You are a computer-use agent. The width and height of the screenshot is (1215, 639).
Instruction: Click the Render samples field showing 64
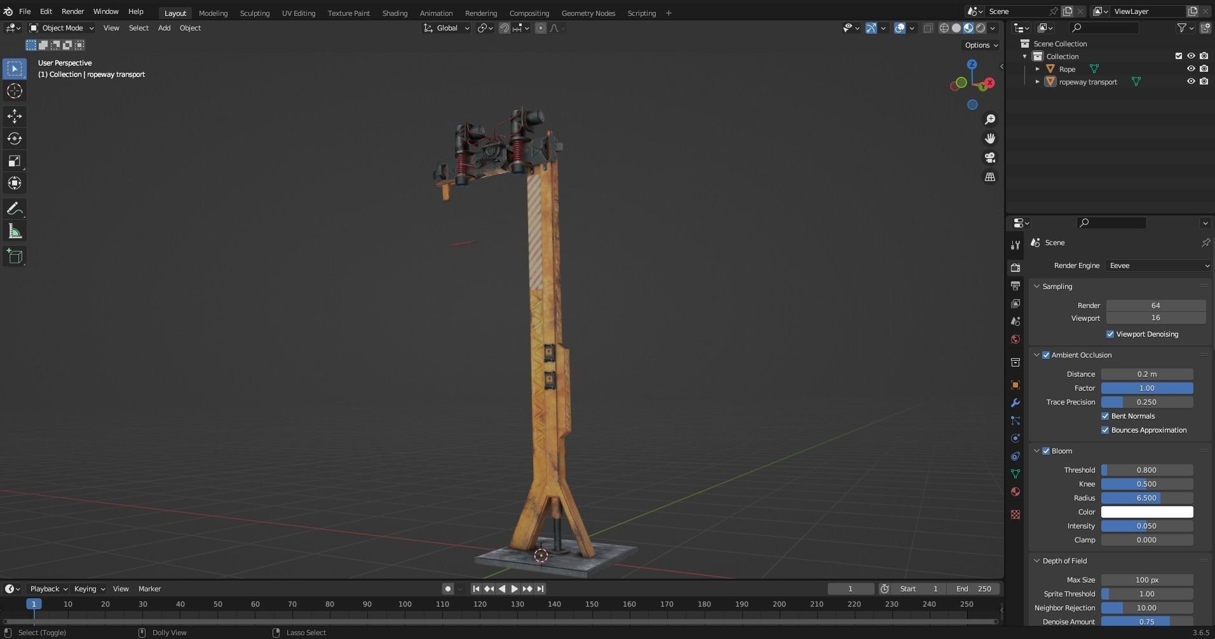click(x=1156, y=306)
